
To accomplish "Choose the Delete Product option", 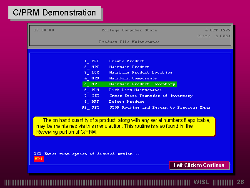I will tap(126, 102).
